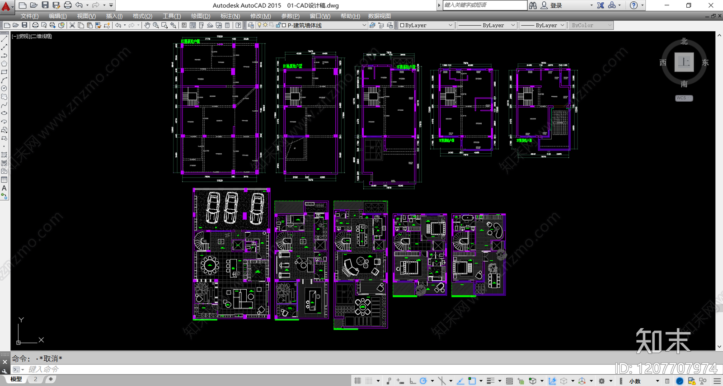Click the Plot printer icon in quick access toolbar
The height and width of the screenshot is (386, 723).
[68, 5]
